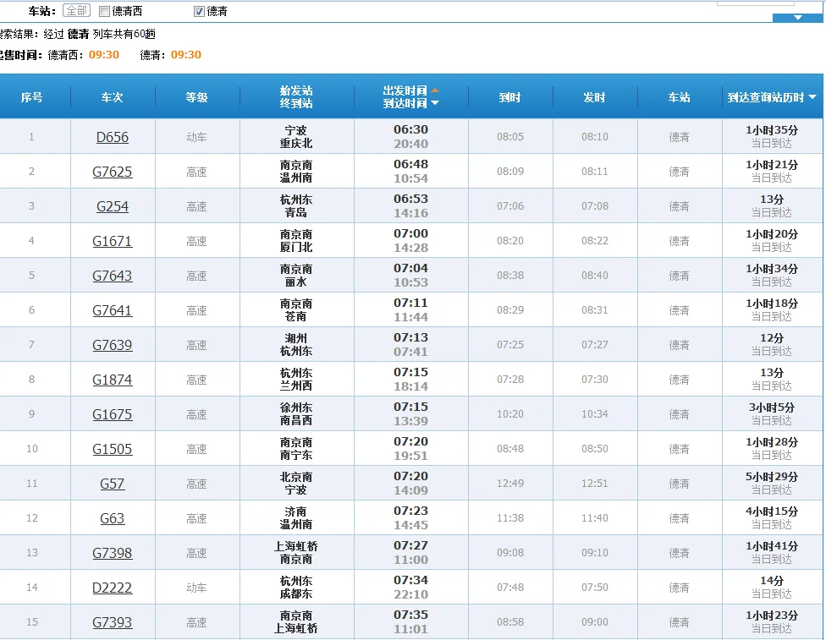Click the D2222 动车 train link
826x640 pixels.
click(112, 587)
